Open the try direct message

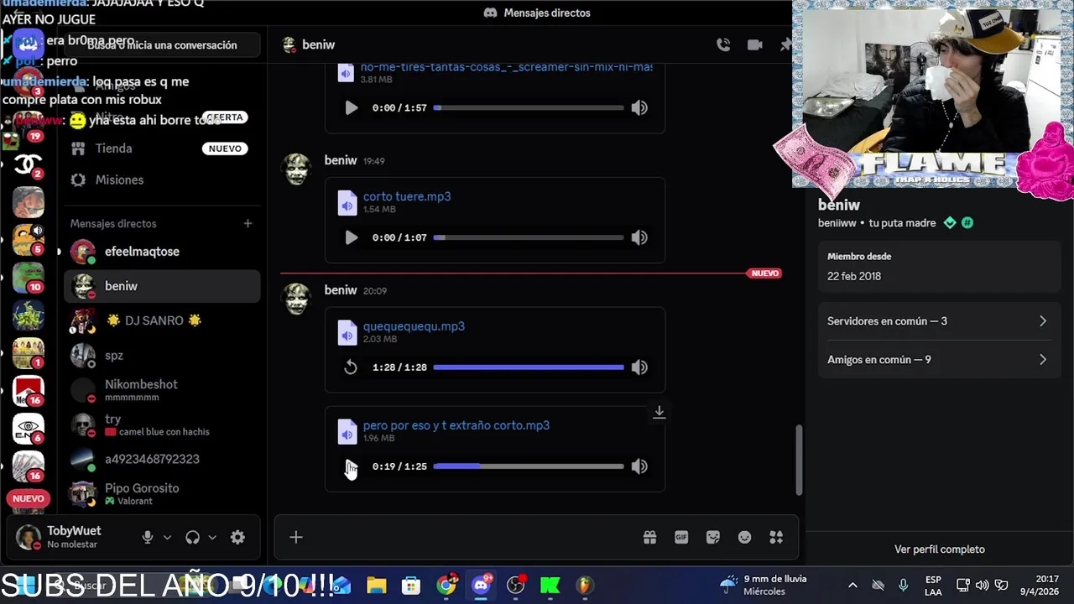coord(162,424)
